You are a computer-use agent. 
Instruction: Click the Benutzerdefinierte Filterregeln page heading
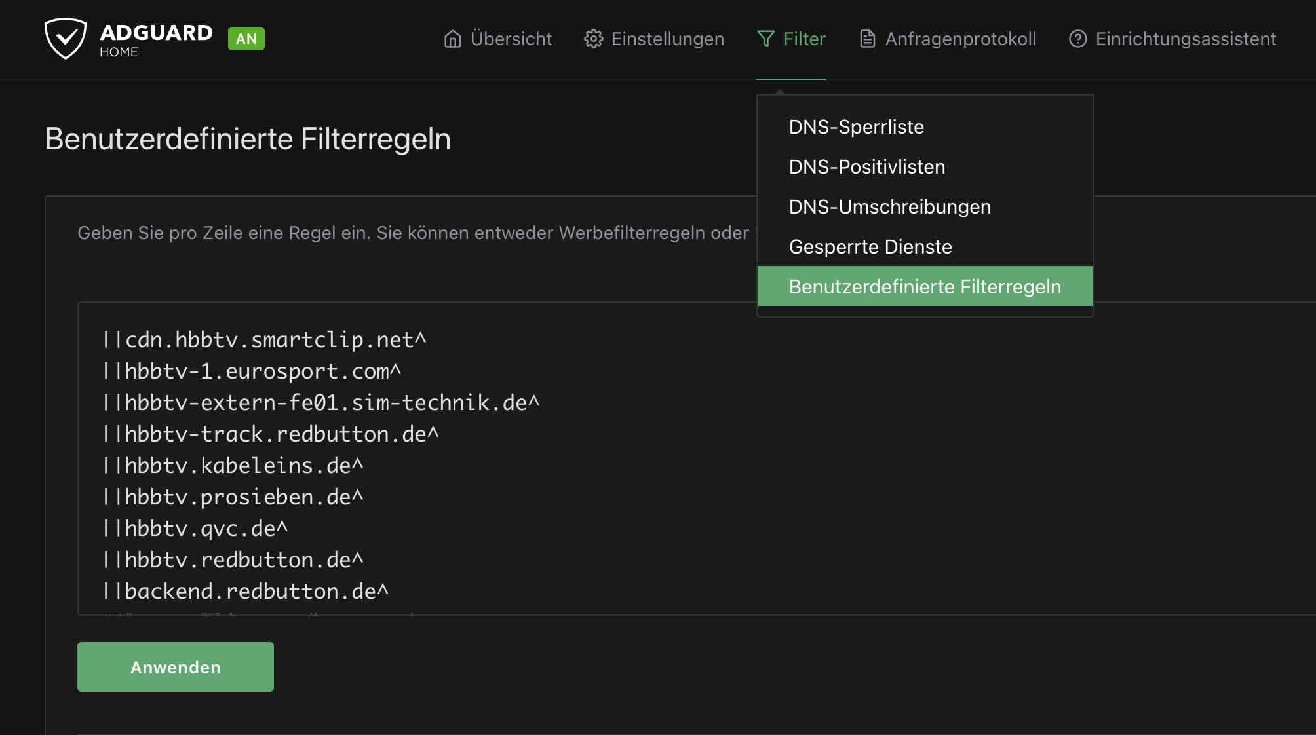[248, 139]
